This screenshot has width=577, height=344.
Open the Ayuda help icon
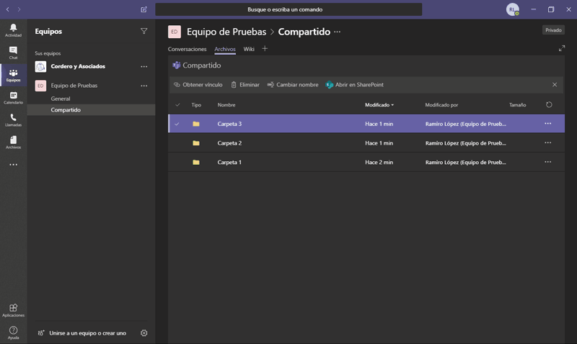point(13,332)
